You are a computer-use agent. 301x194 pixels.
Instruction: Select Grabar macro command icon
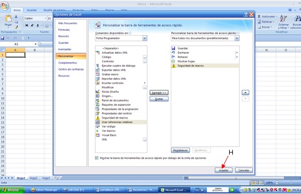pyautogui.click(x=97, y=74)
